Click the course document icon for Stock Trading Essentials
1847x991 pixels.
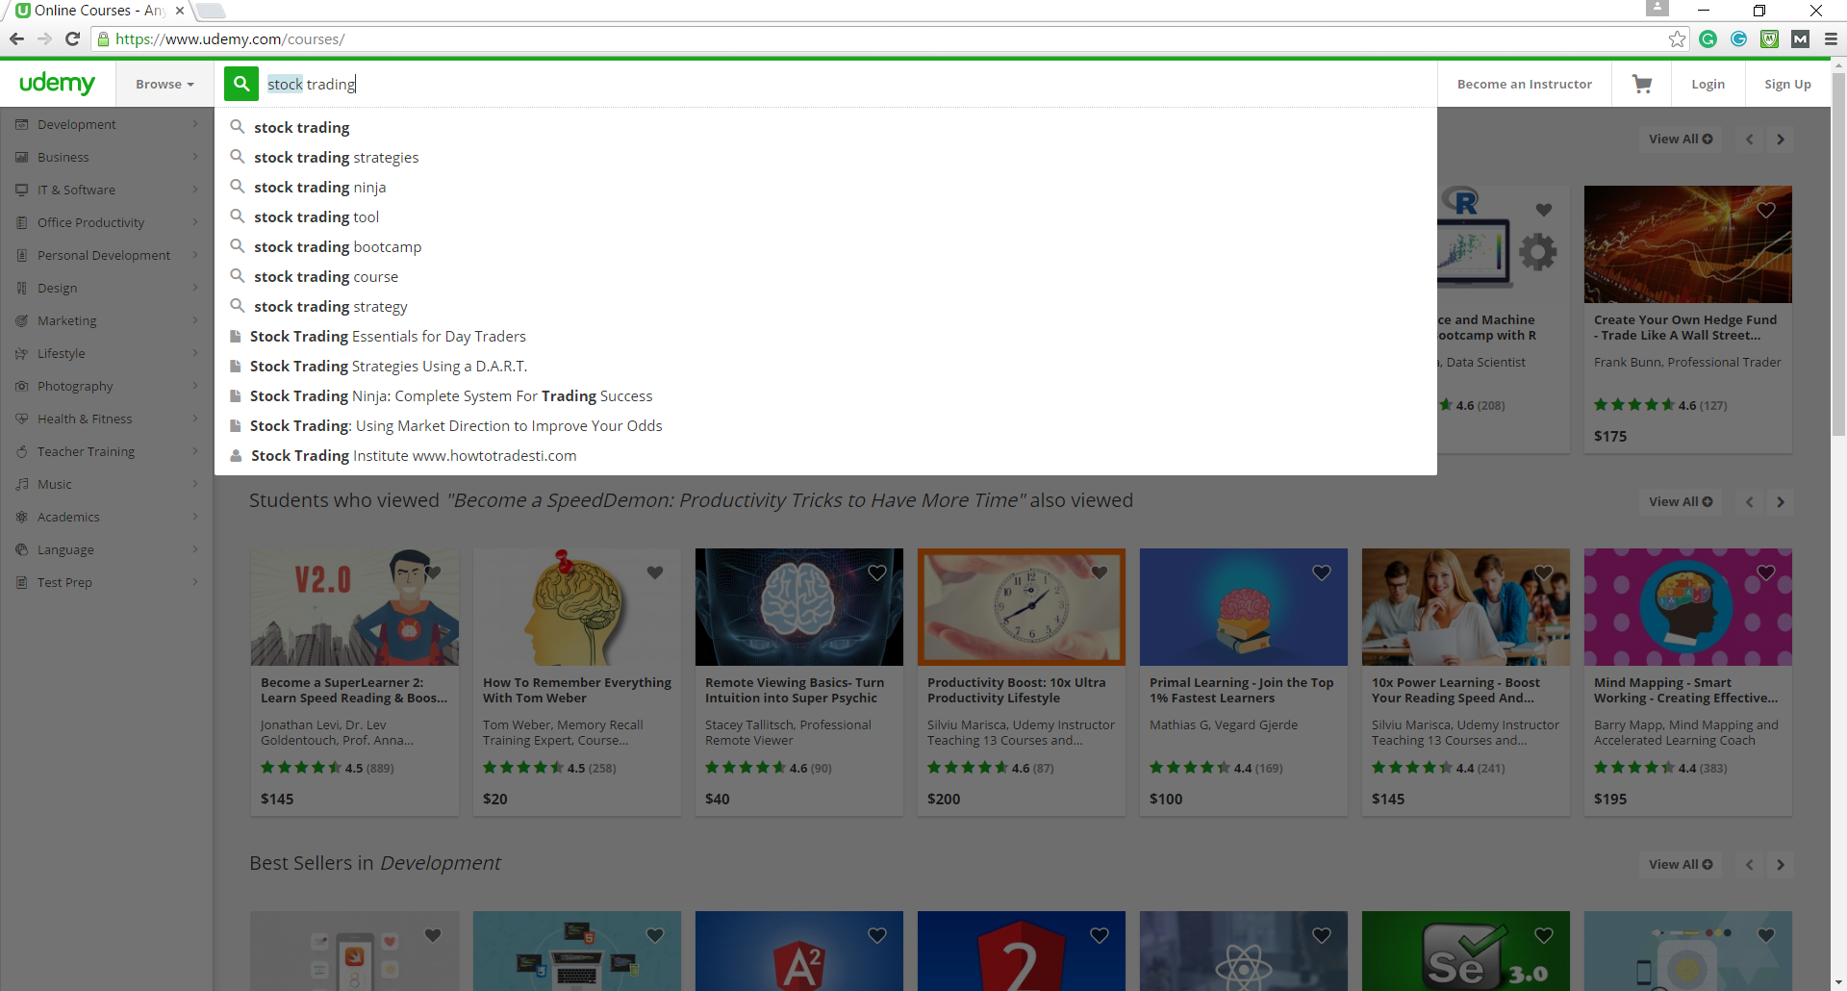pos(236,336)
